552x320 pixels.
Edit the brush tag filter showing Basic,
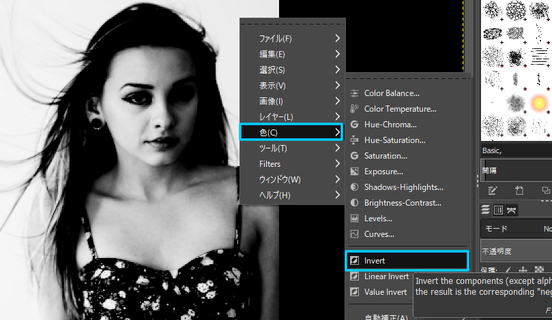(x=516, y=150)
